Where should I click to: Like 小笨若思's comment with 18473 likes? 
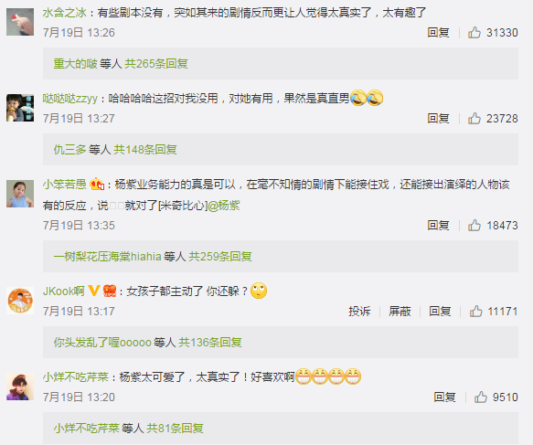[474, 225]
